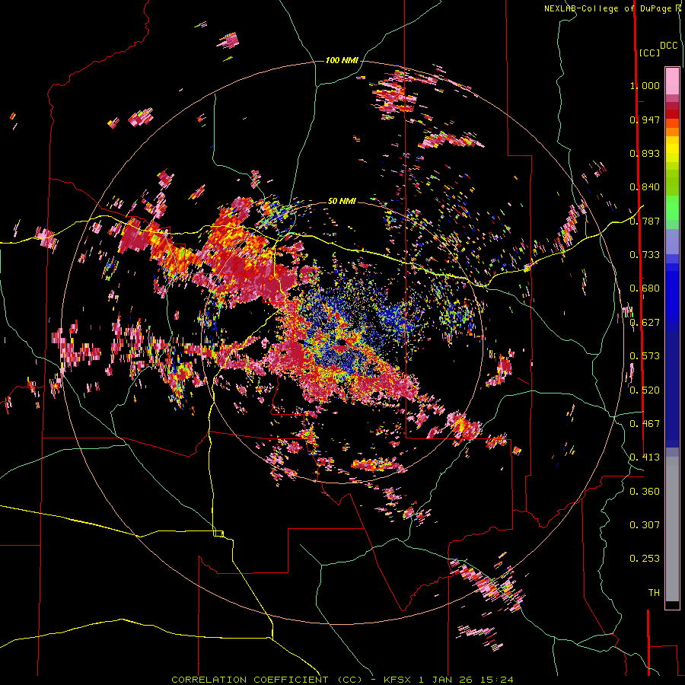Click the "50 NMI" range ring label
This screenshot has height=685, width=685.
342,201
